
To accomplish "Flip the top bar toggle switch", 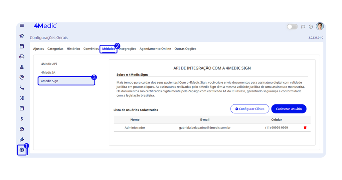I will [x=292, y=27].
